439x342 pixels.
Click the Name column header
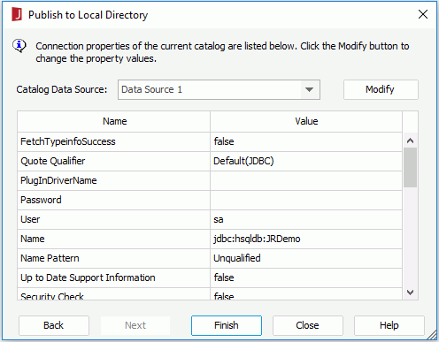click(x=114, y=121)
